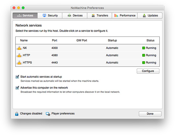The height and width of the screenshot is (135, 175).
Task: Open the Devices tab
Action: (x=75, y=15)
